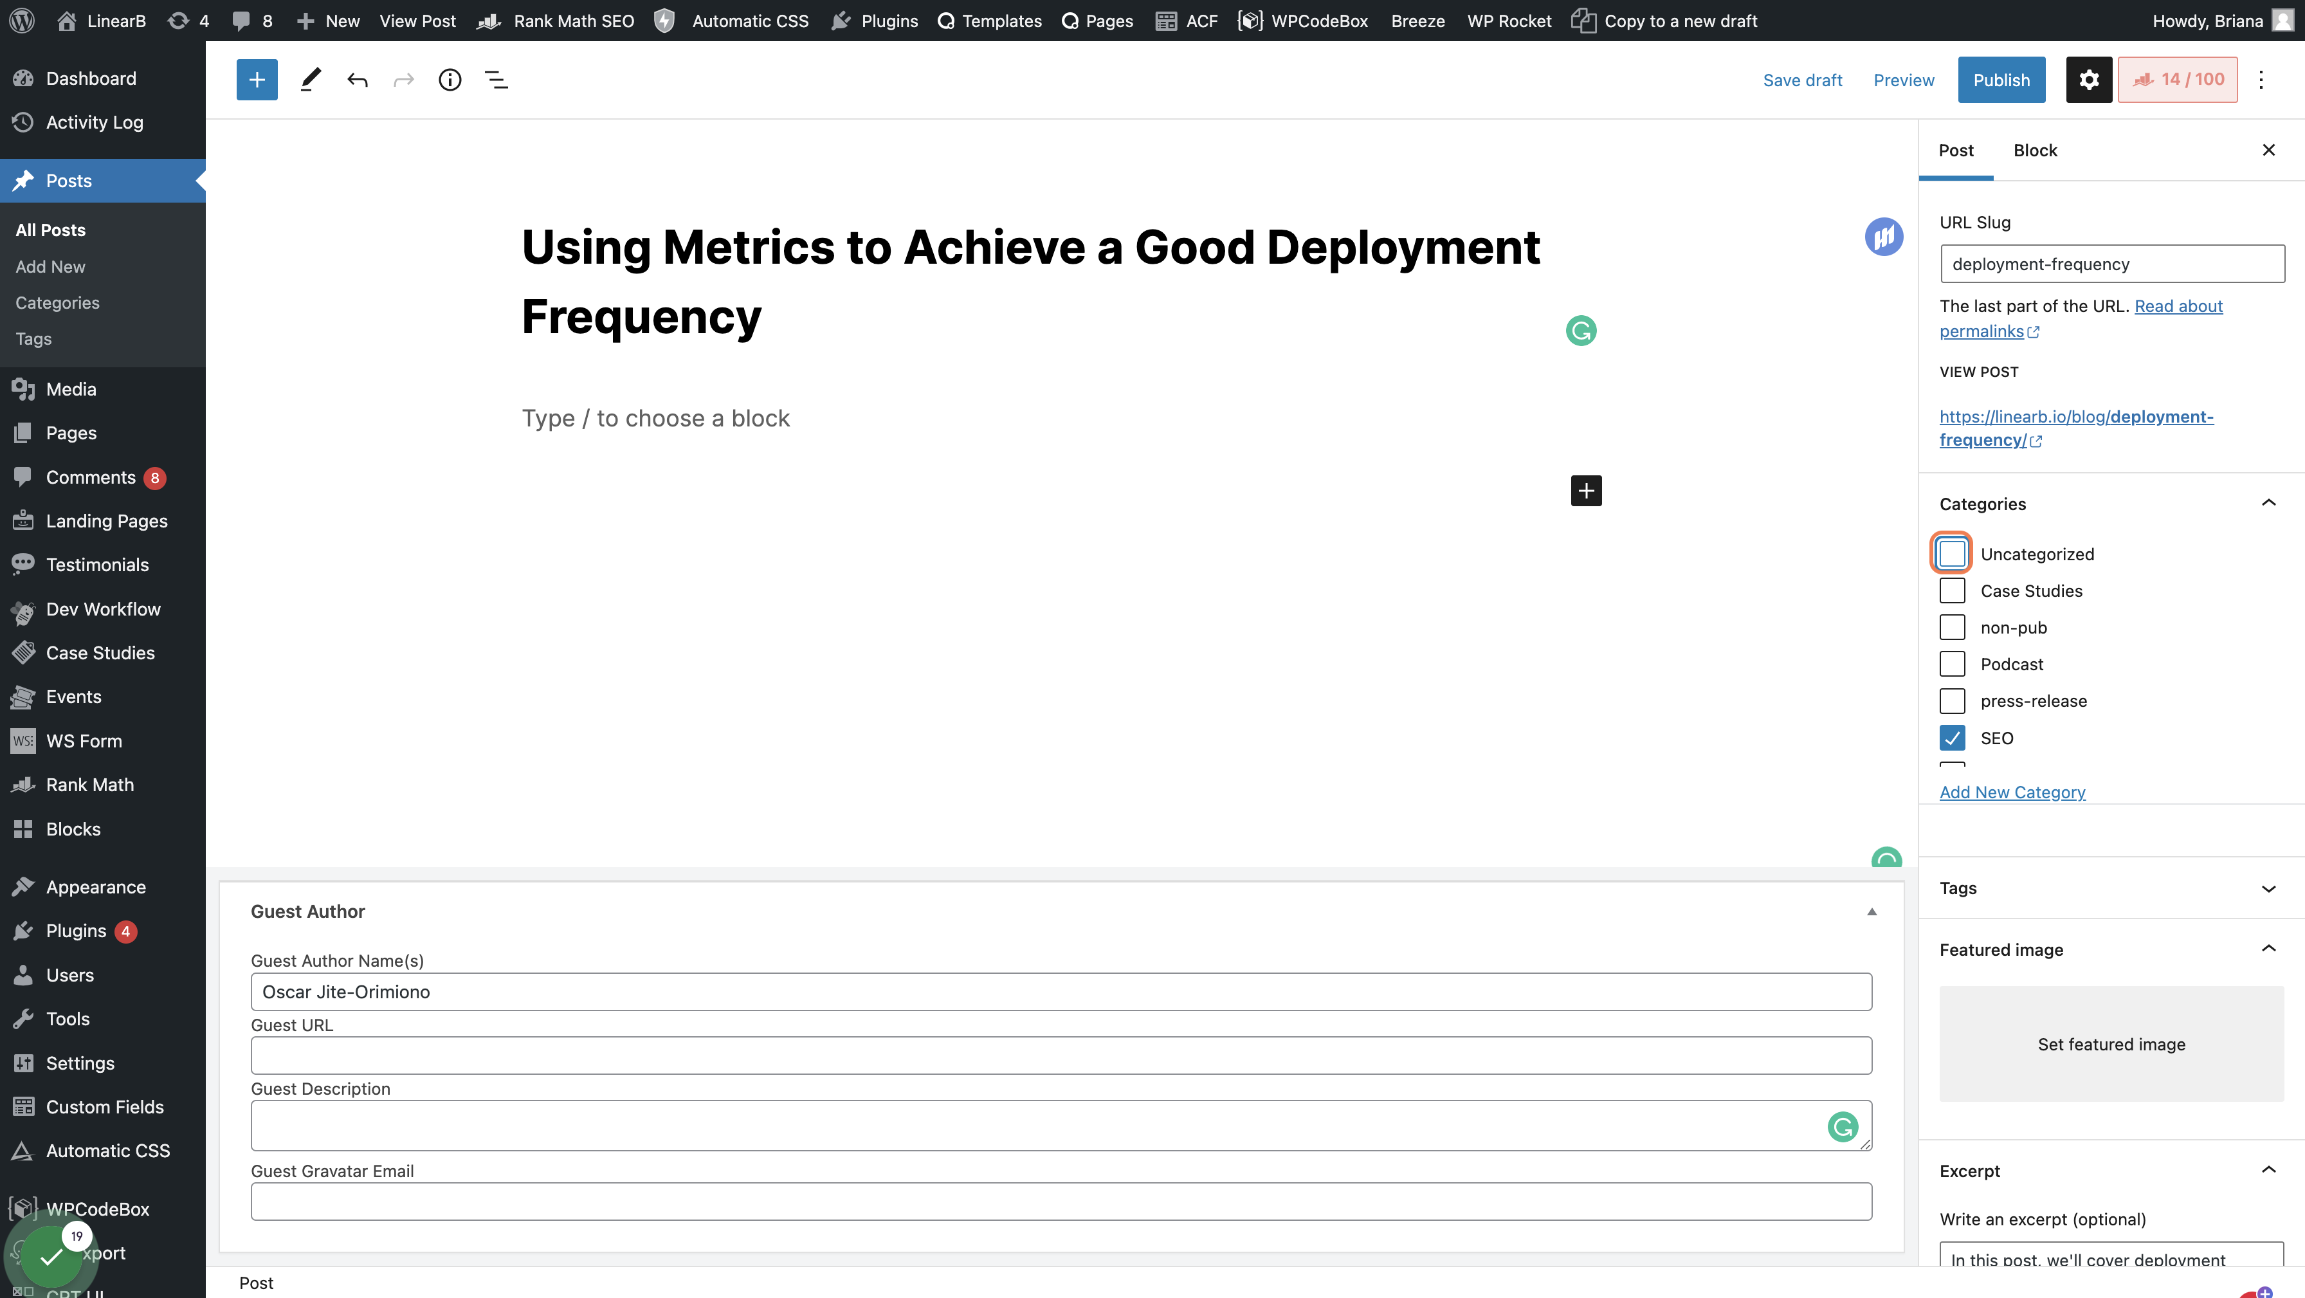The width and height of the screenshot is (2305, 1298).
Task: Open the Details info icon
Action: (449, 80)
